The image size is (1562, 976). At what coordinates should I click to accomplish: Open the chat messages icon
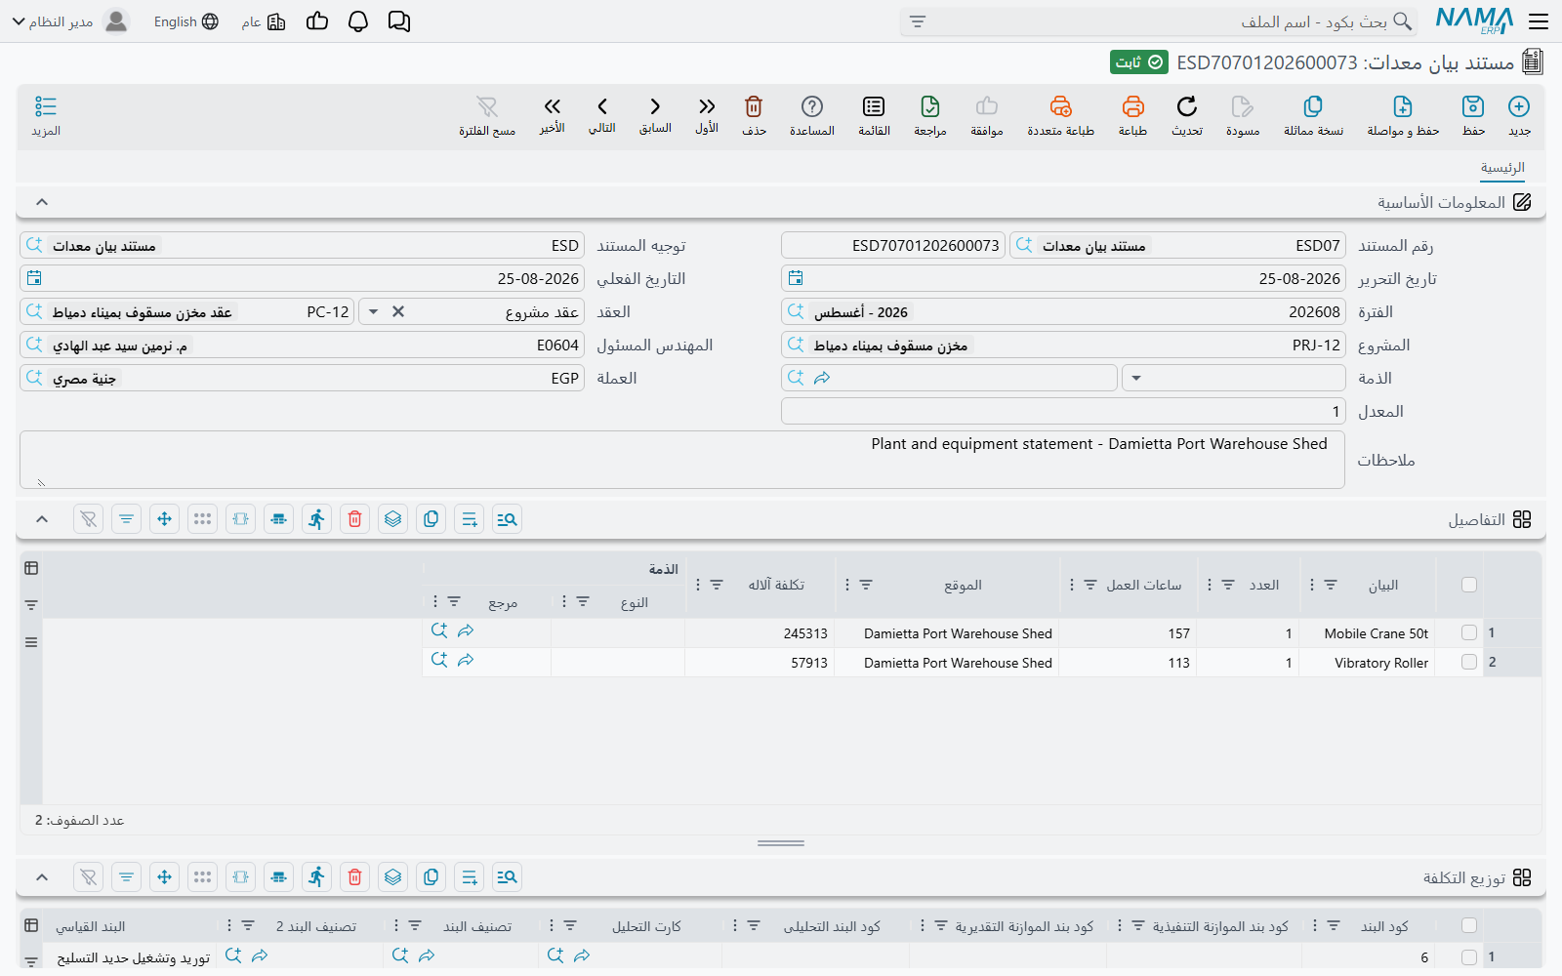pyautogui.click(x=399, y=21)
